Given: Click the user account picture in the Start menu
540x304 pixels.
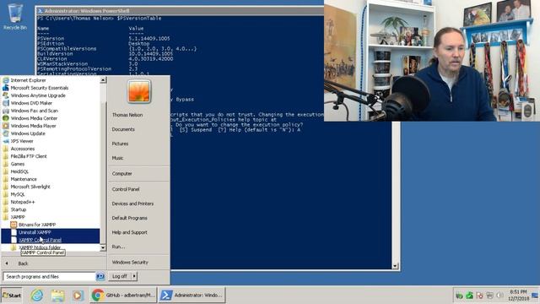Looking at the screenshot, I should pyautogui.click(x=139, y=91).
